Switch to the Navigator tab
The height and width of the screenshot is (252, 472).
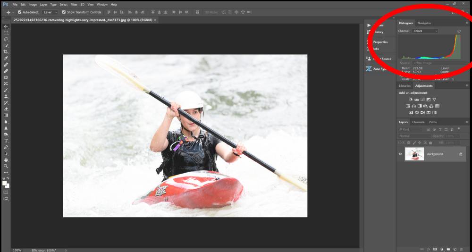pyautogui.click(x=424, y=23)
